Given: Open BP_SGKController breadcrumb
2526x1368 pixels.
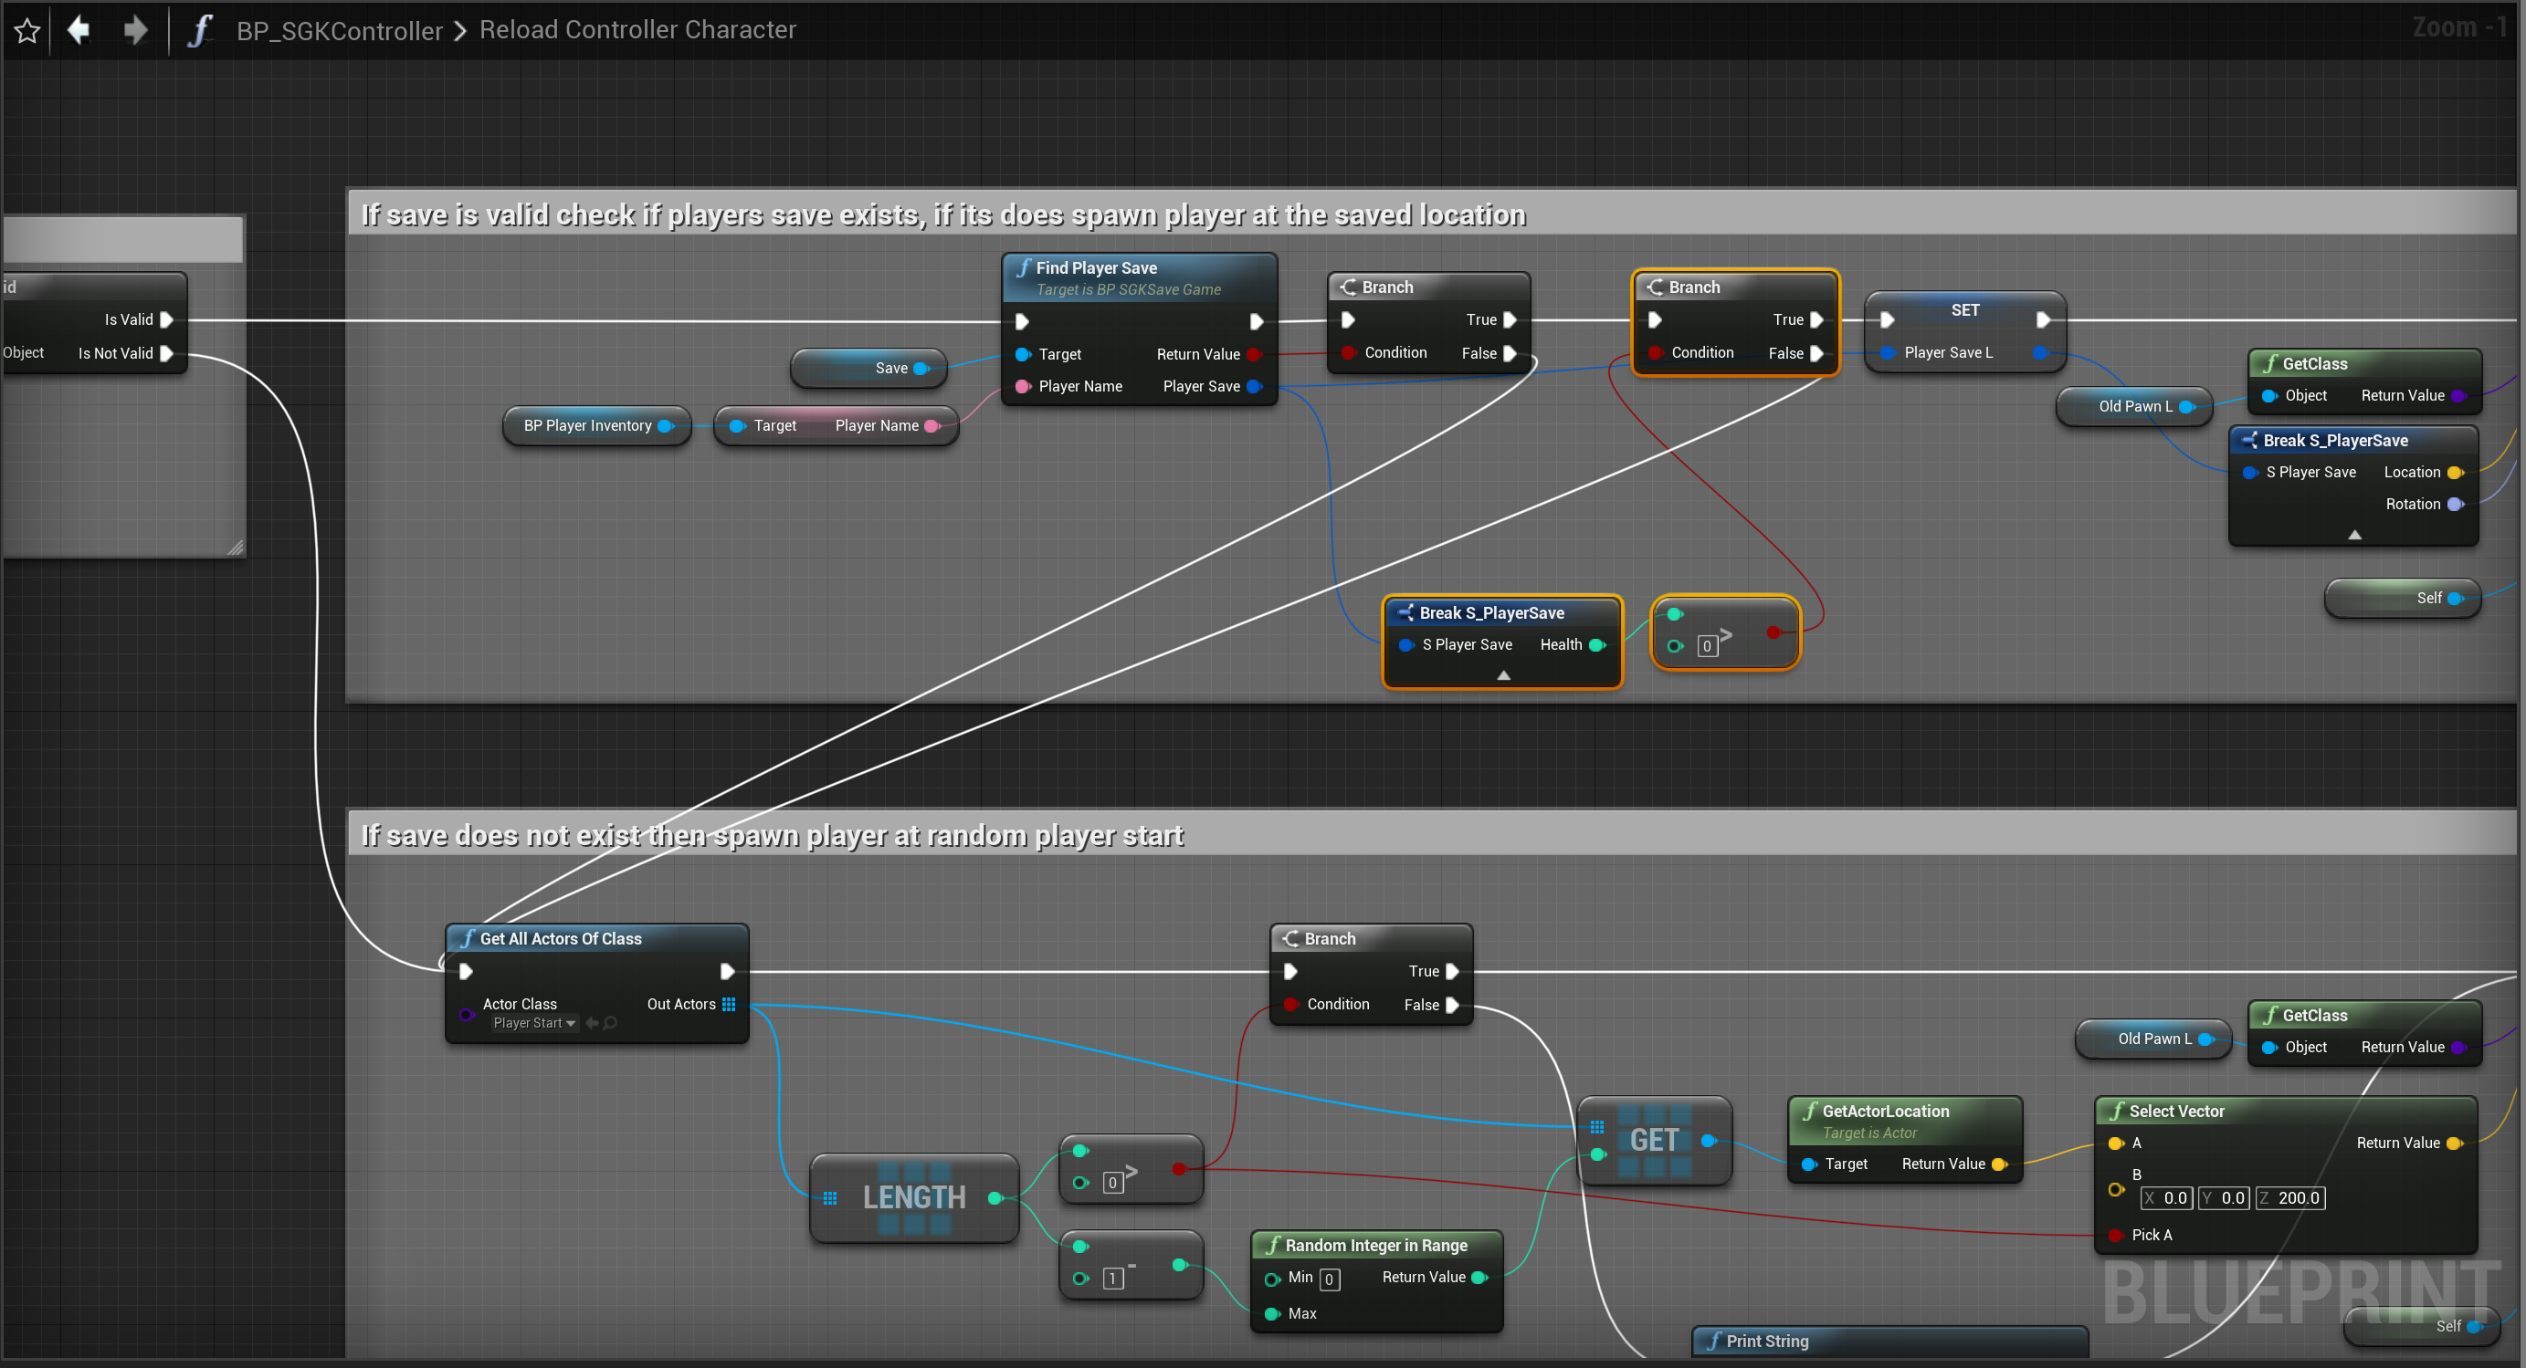Looking at the screenshot, I should [x=340, y=30].
